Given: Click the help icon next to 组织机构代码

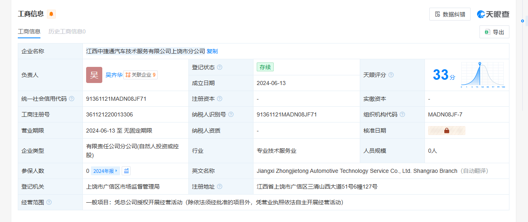Looking at the screenshot, I should [x=402, y=114].
